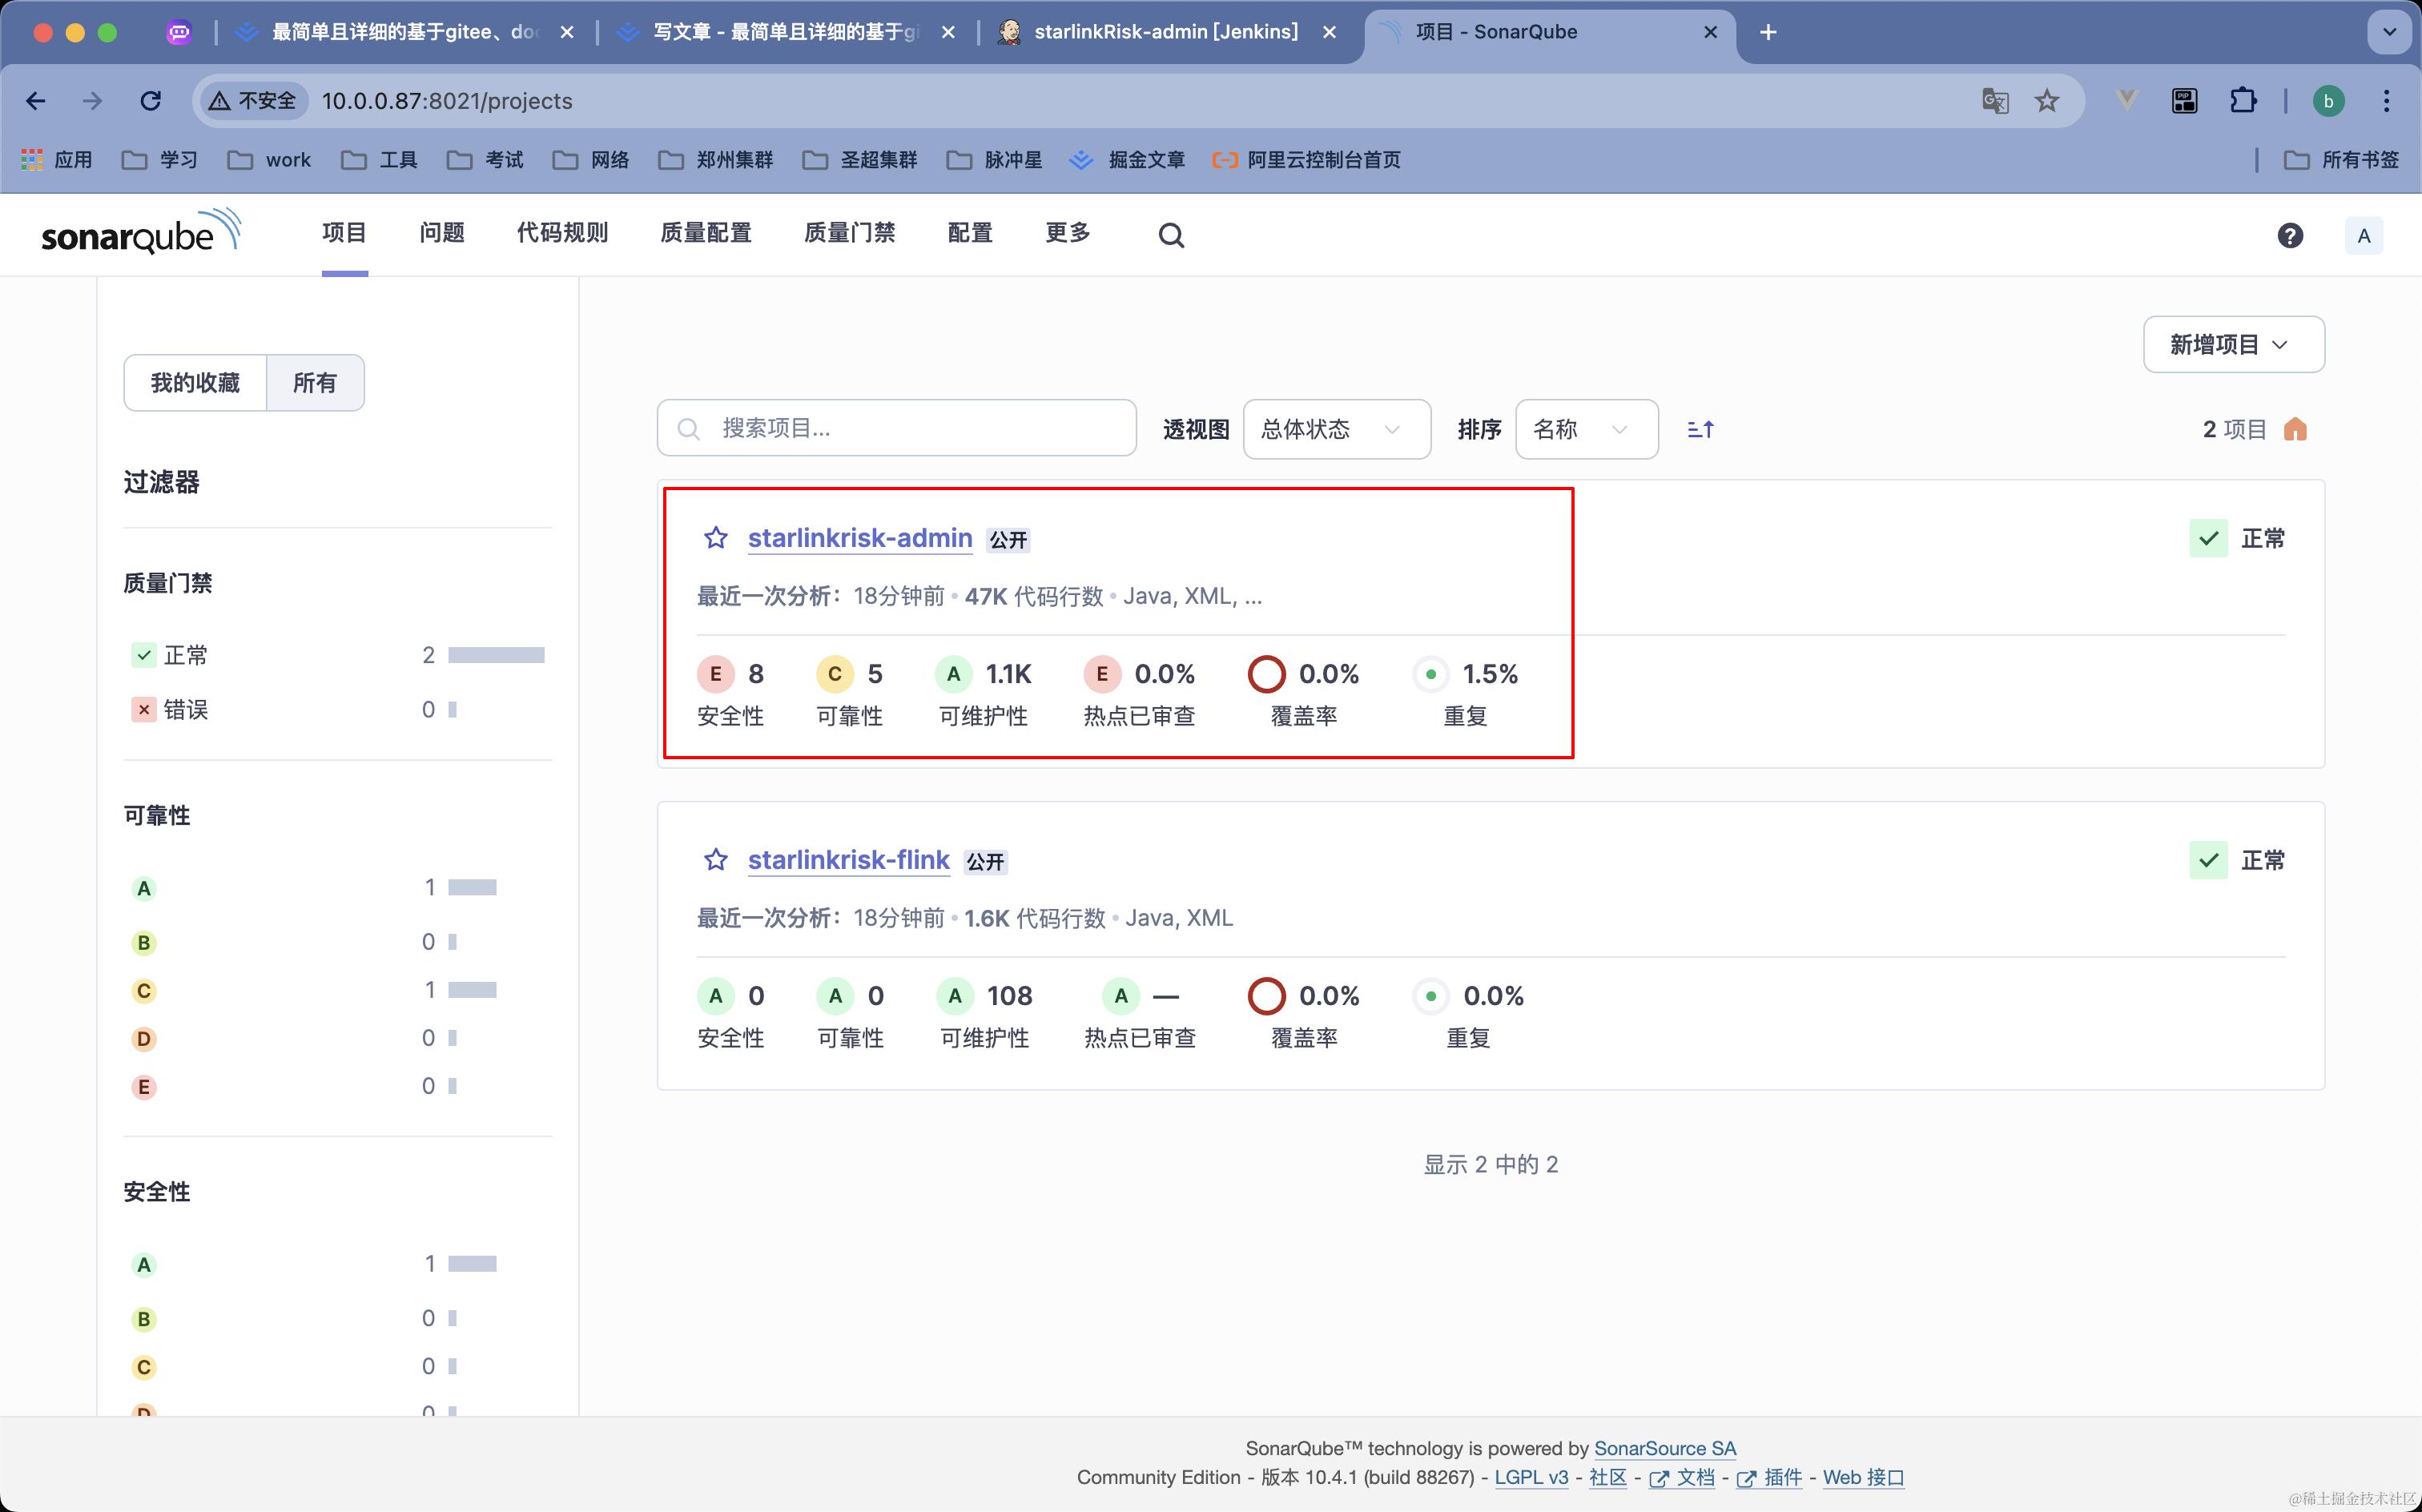Open the help question mark icon

2290,235
